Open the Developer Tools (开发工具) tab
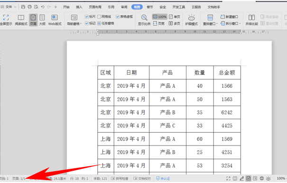 [x=179, y=7]
